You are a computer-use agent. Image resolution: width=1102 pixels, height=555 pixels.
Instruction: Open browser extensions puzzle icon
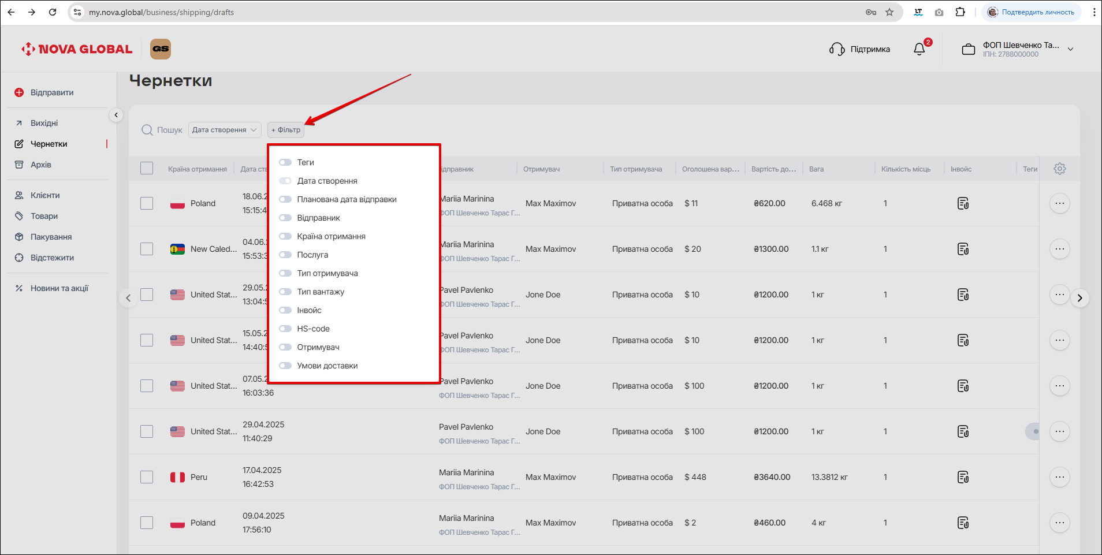[x=960, y=12]
